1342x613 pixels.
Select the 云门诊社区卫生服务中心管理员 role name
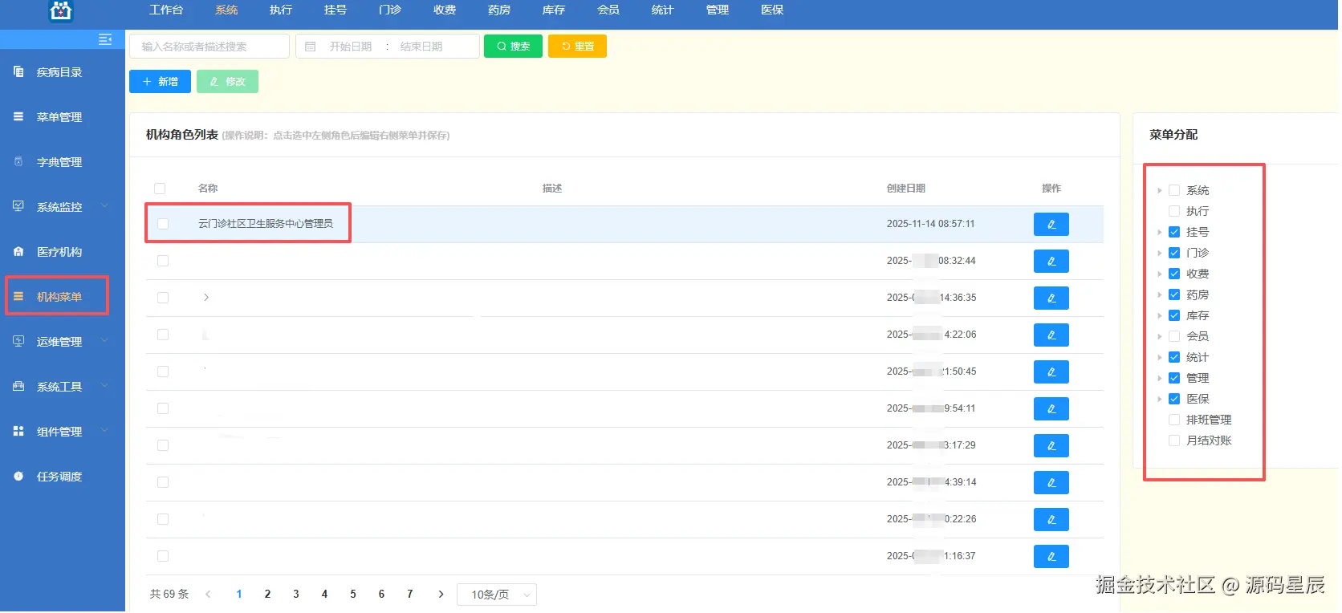(x=266, y=224)
